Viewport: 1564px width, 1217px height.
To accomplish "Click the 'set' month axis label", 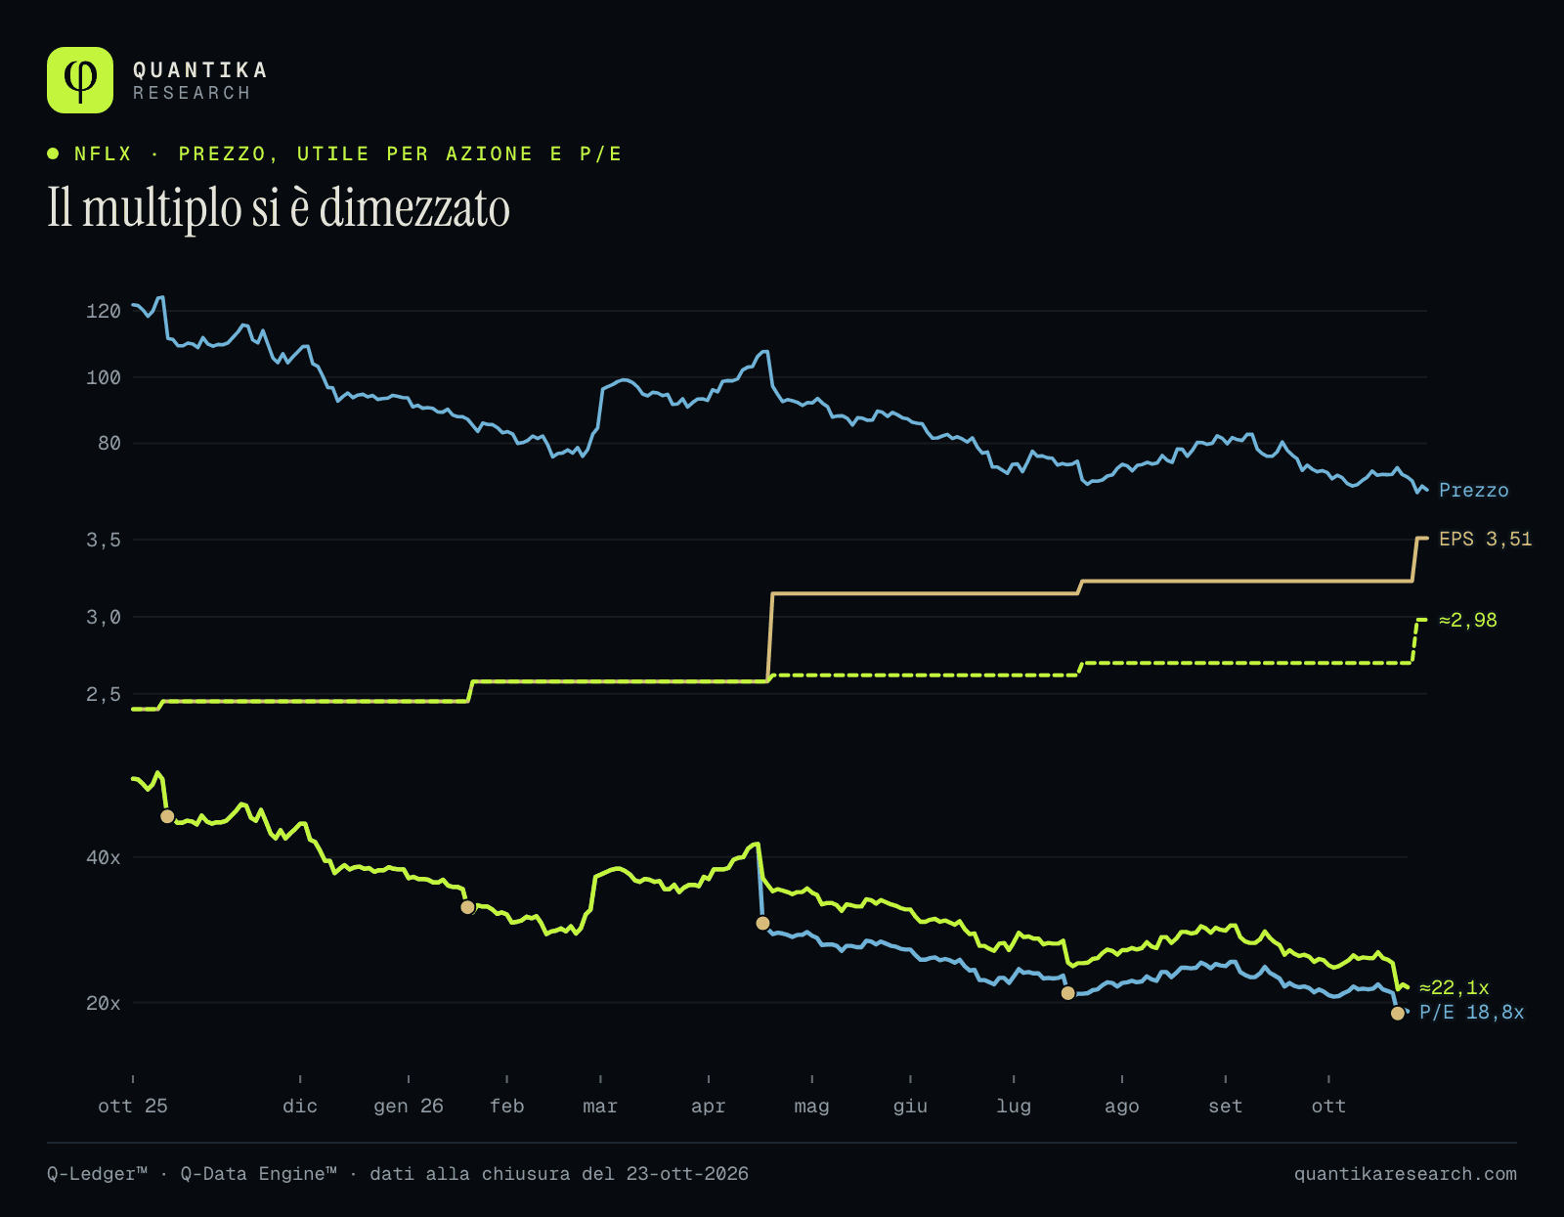I will point(1226,1106).
